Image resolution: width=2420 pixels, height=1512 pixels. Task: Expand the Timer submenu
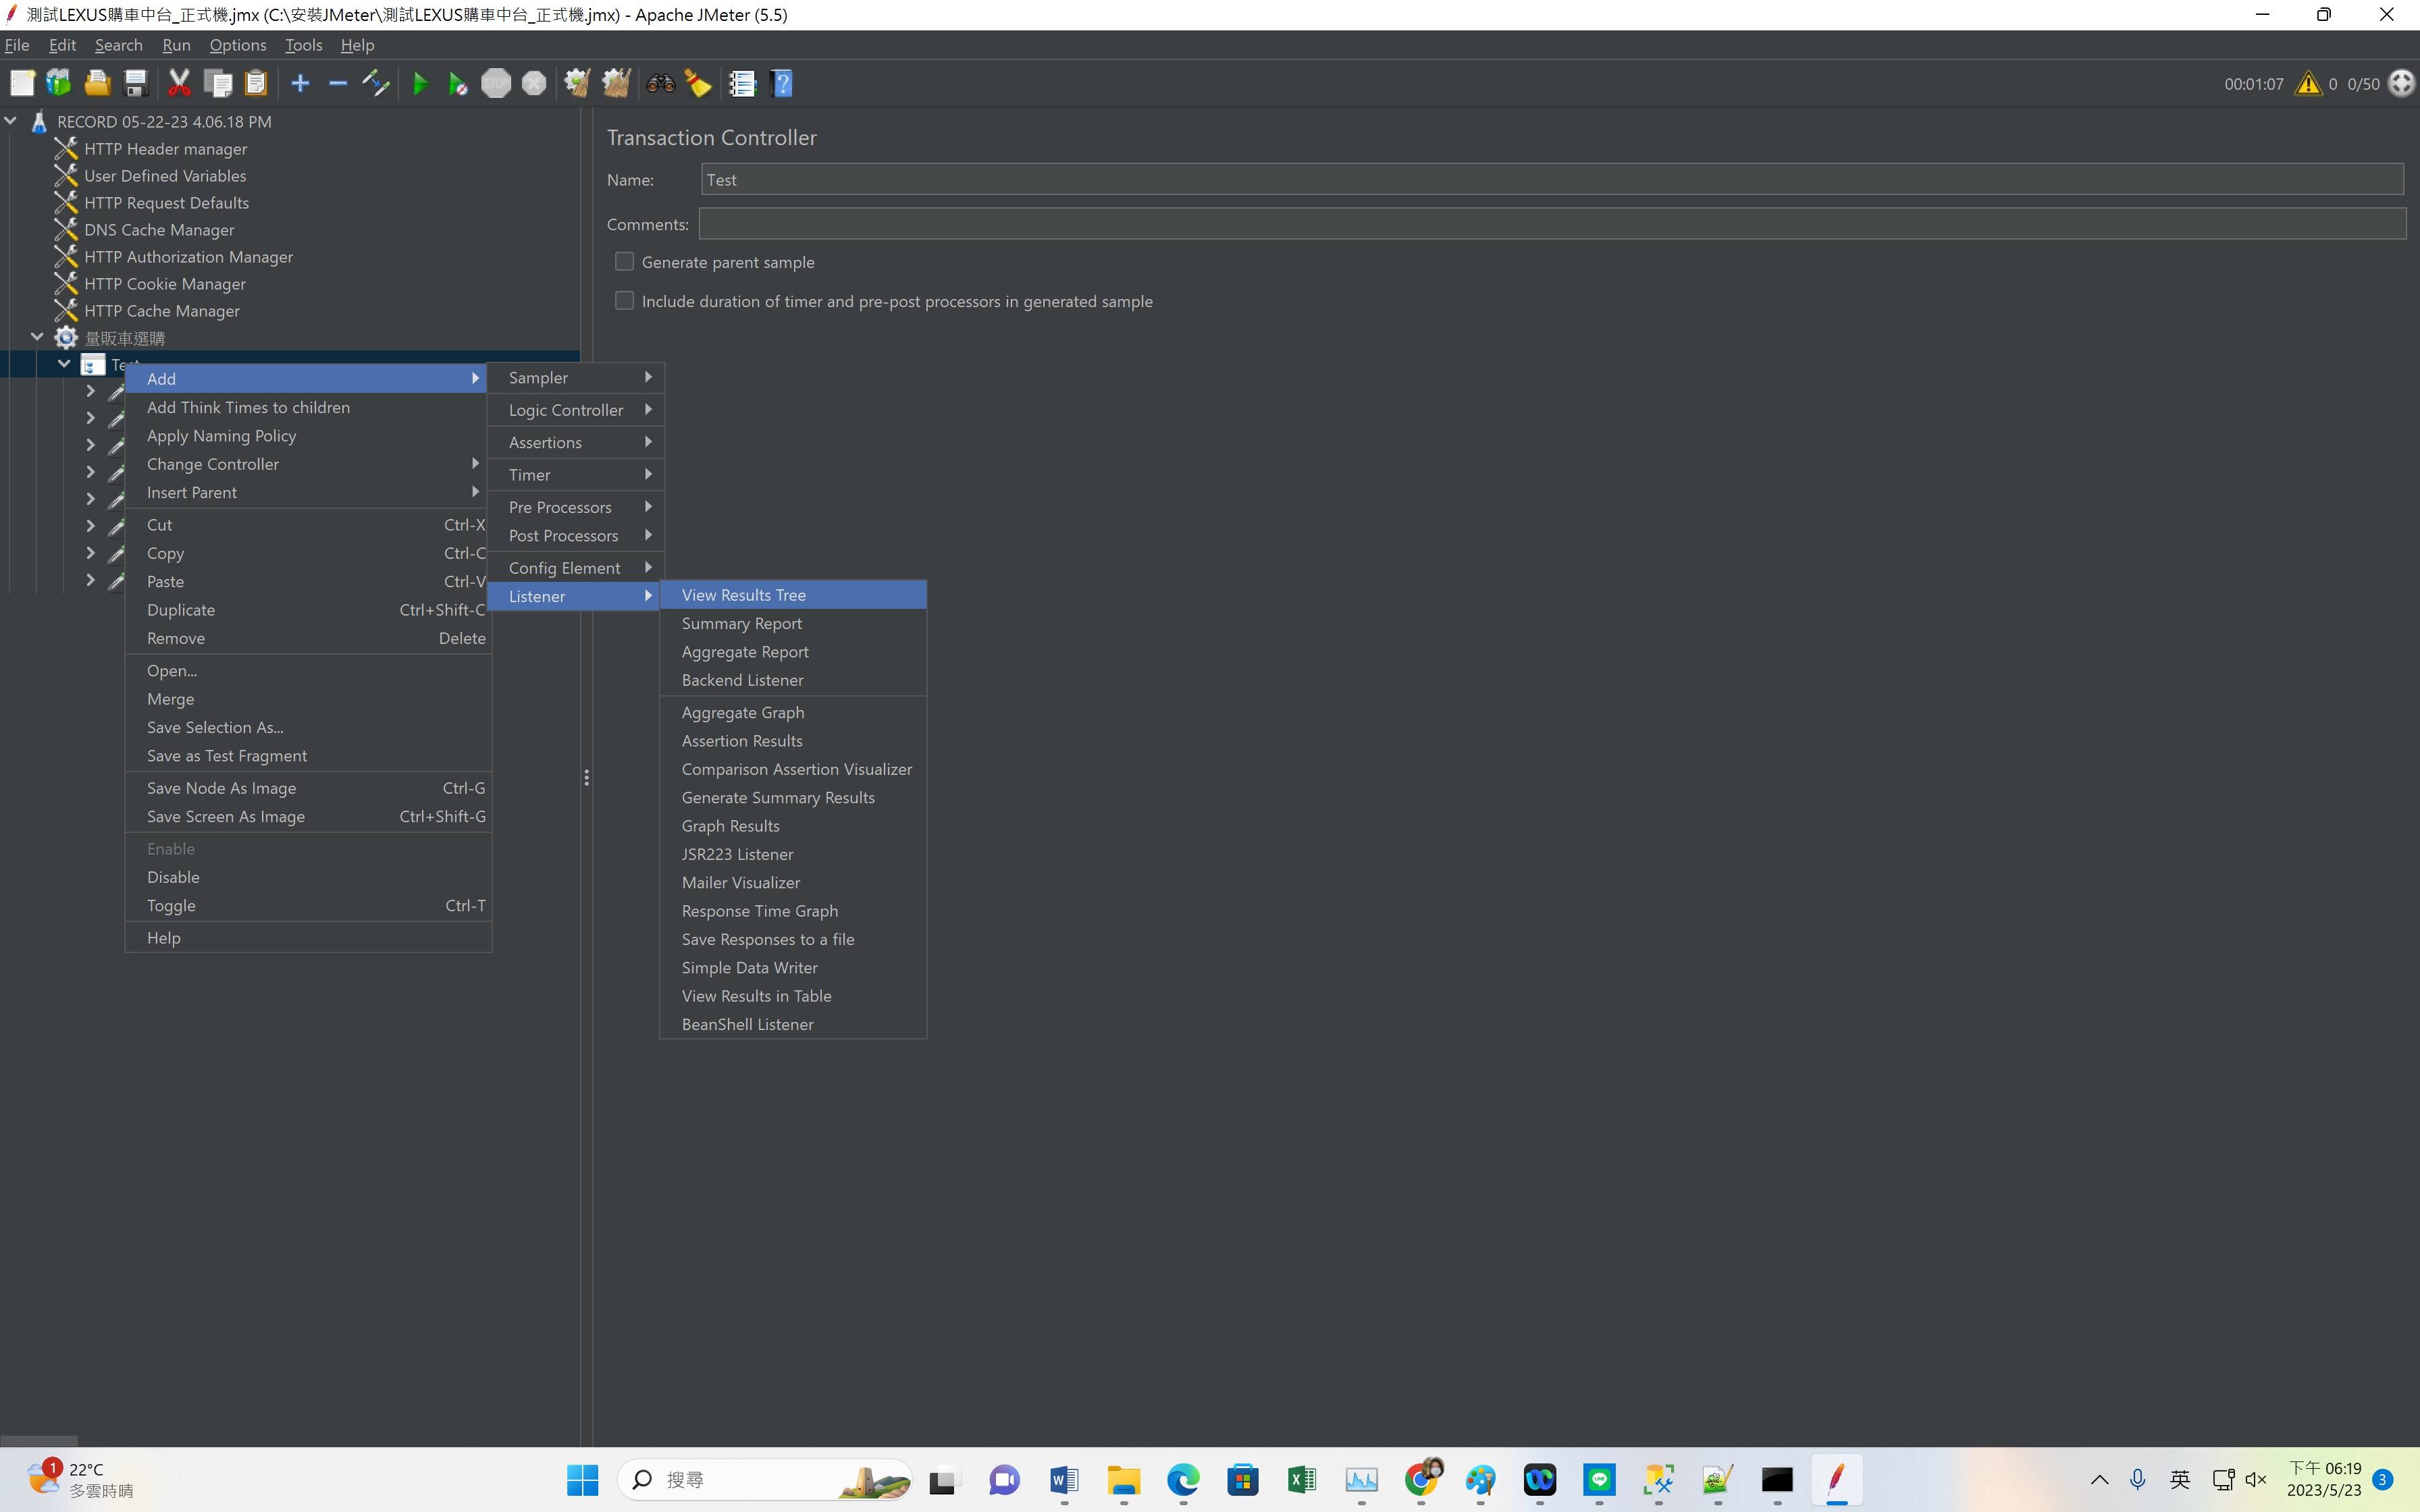[x=576, y=475]
